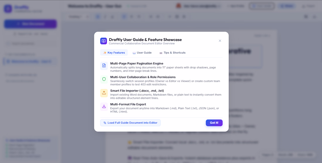Viewport: 322px width, 163px height.
Task: Click the Draftly User Guide & Feature Showcase title
Action: [x=145, y=40]
